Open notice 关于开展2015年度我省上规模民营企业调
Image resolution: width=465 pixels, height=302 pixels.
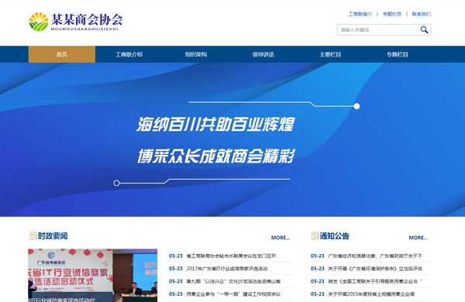371,294
